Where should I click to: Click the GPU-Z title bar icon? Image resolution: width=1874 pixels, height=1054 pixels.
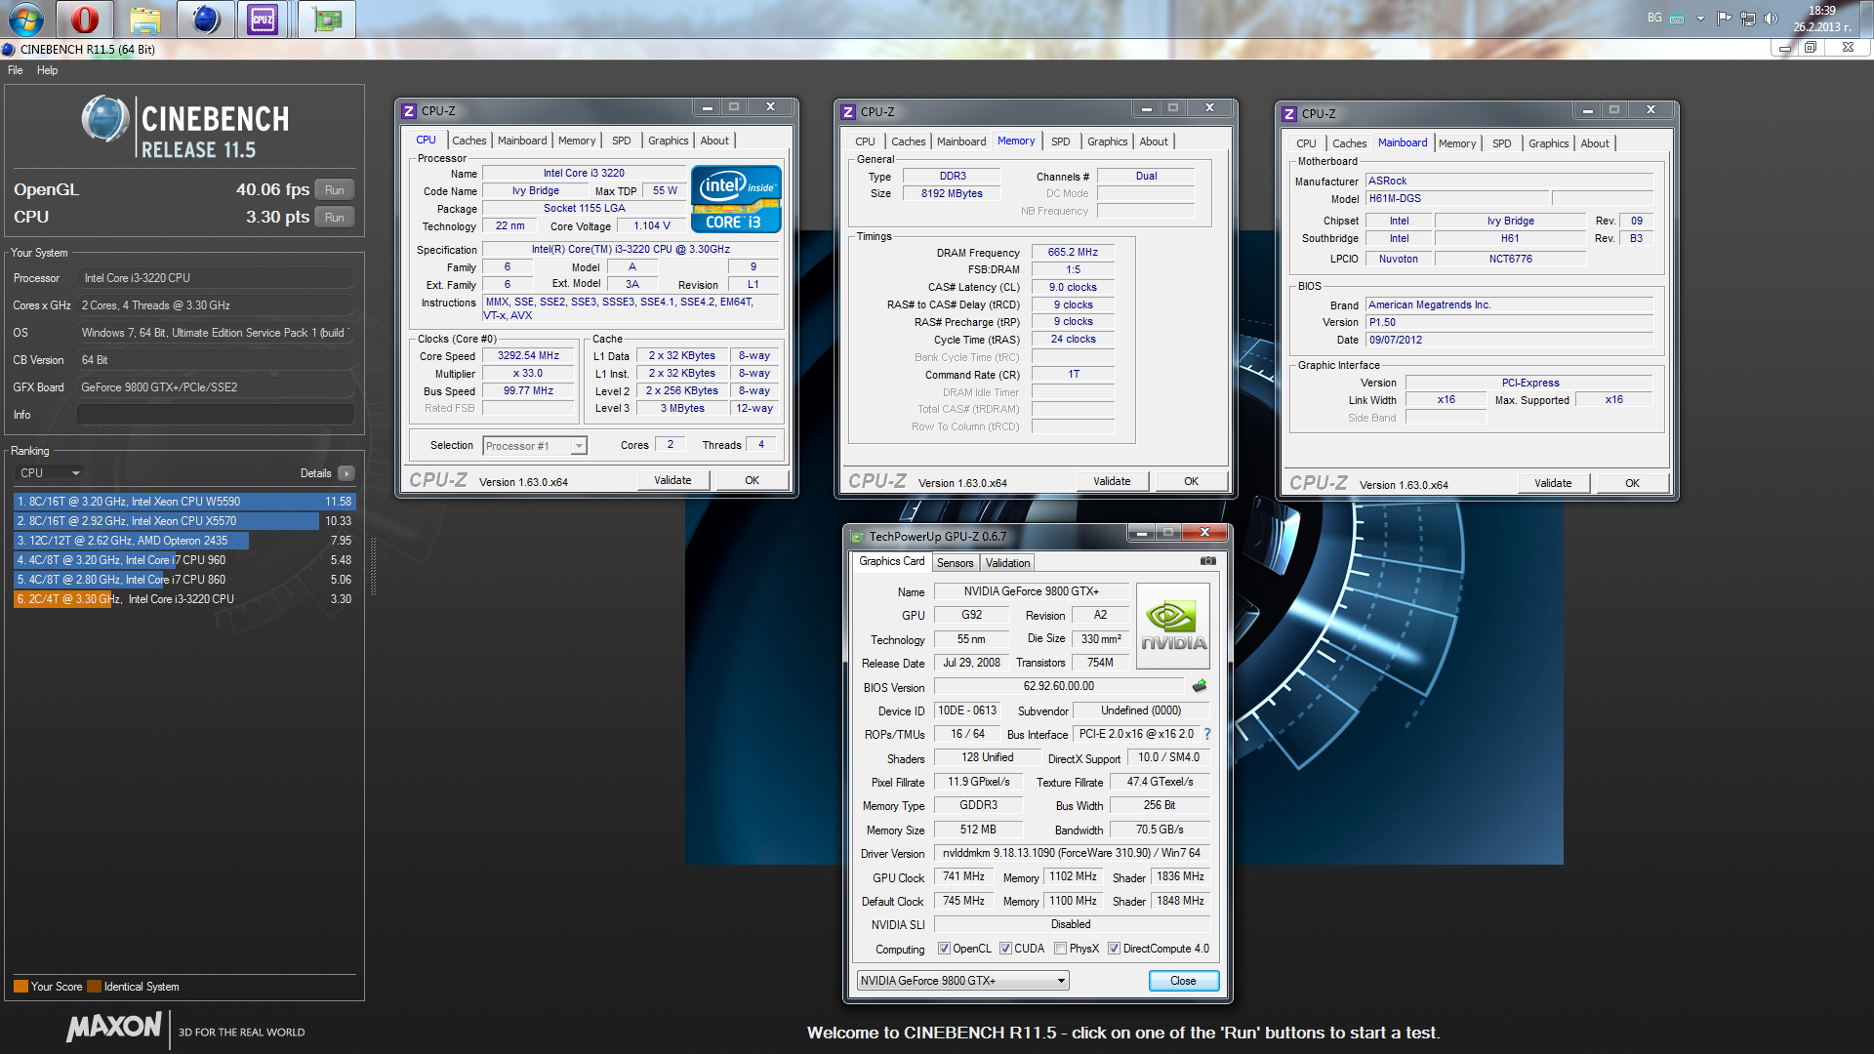pyautogui.click(x=857, y=537)
